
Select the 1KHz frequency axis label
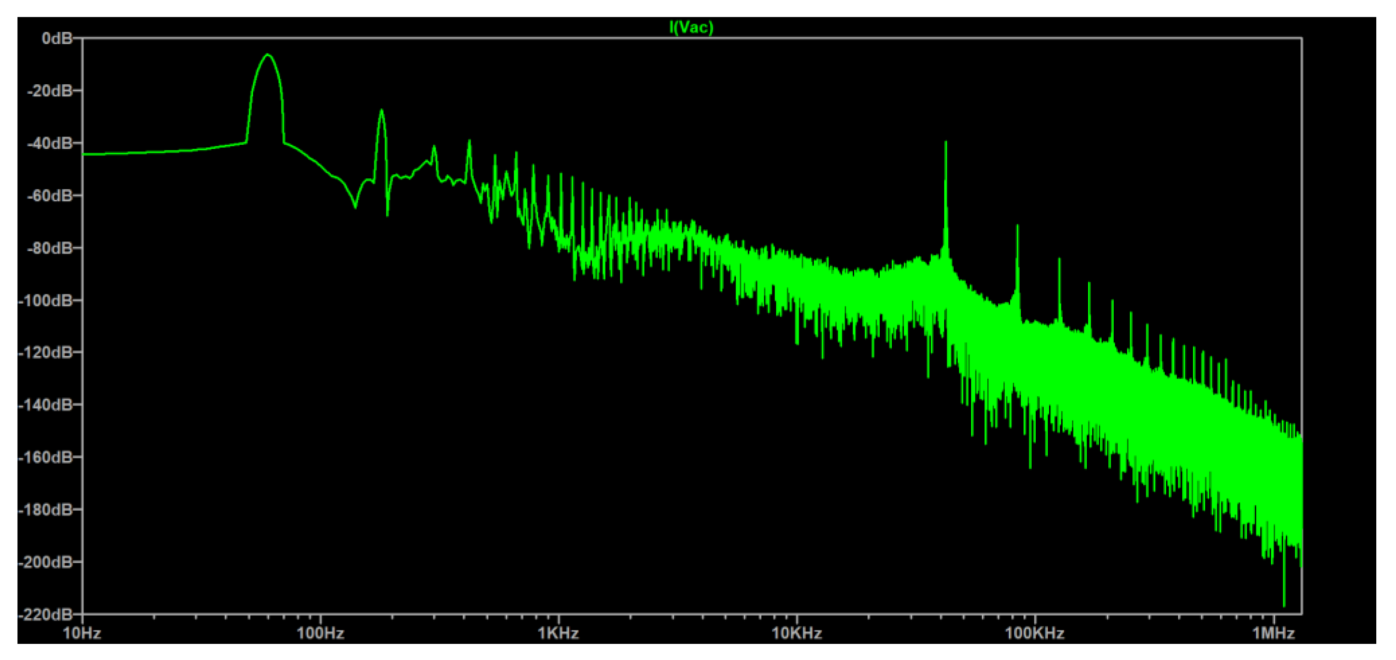point(558,633)
